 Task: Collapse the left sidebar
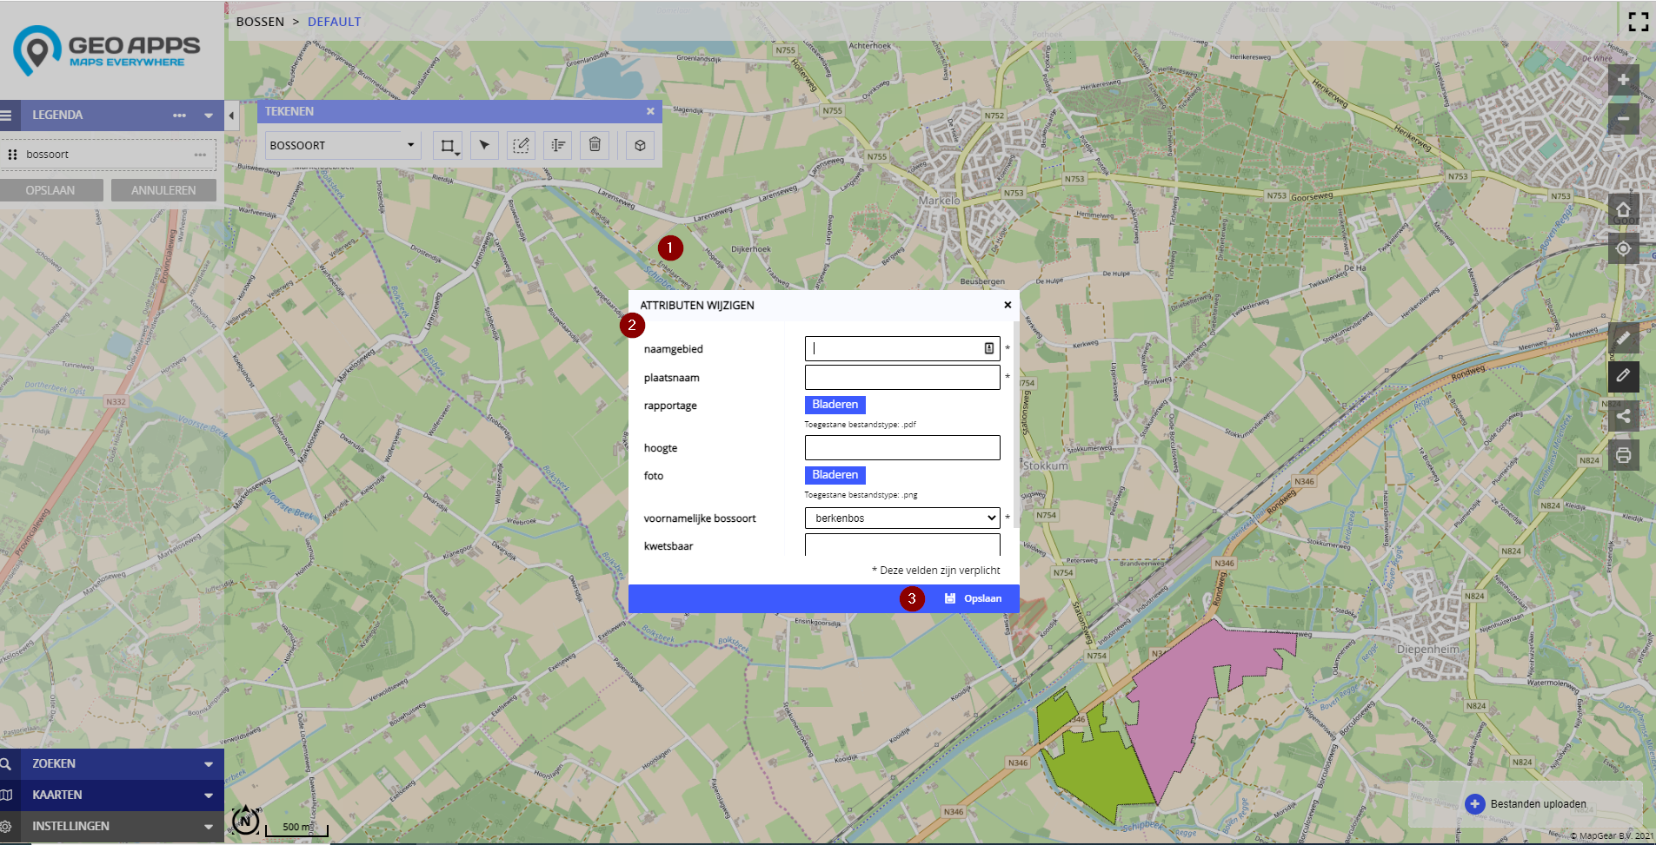pyautogui.click(x=231, y=115)
